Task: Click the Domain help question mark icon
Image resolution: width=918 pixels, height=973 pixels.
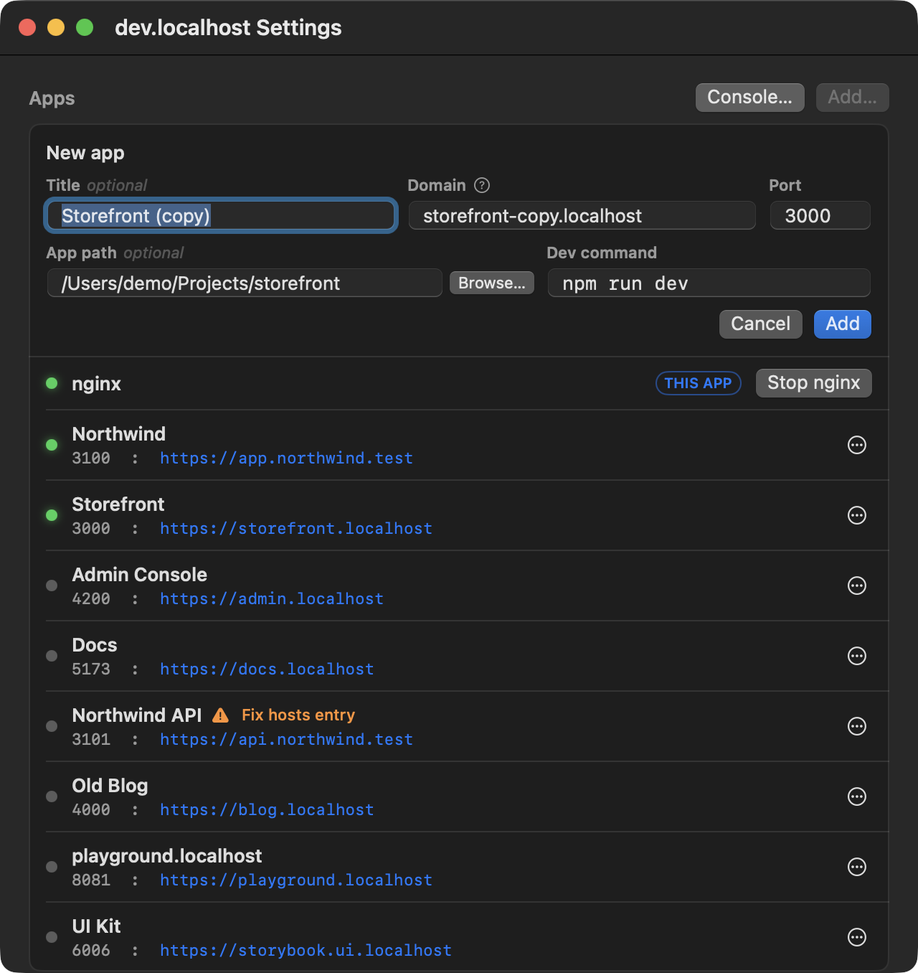Action: pos(482,185)
